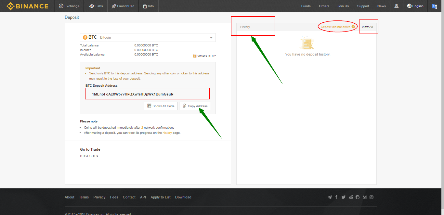Go to the BTC/USDT trading pair

pyautogui.click(x=89, y=156)
